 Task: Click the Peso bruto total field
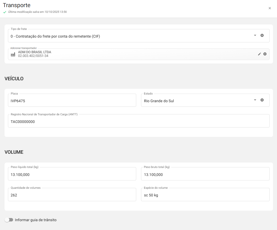pos(205,174)
